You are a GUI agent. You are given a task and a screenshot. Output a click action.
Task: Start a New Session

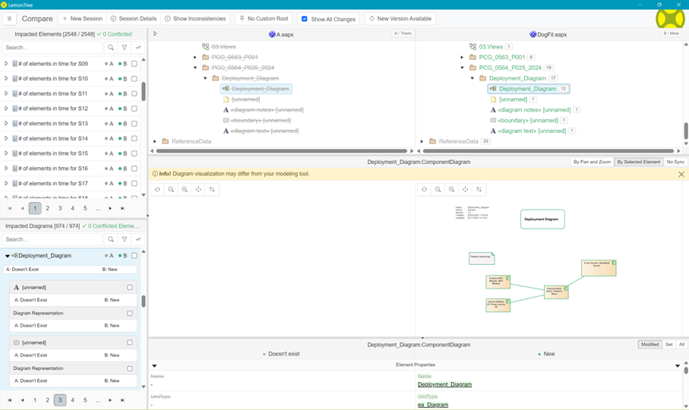[x=82, y=19]
